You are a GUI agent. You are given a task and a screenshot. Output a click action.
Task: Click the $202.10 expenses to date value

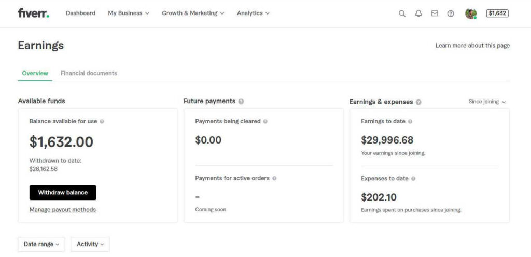click(x=379, y=197)
